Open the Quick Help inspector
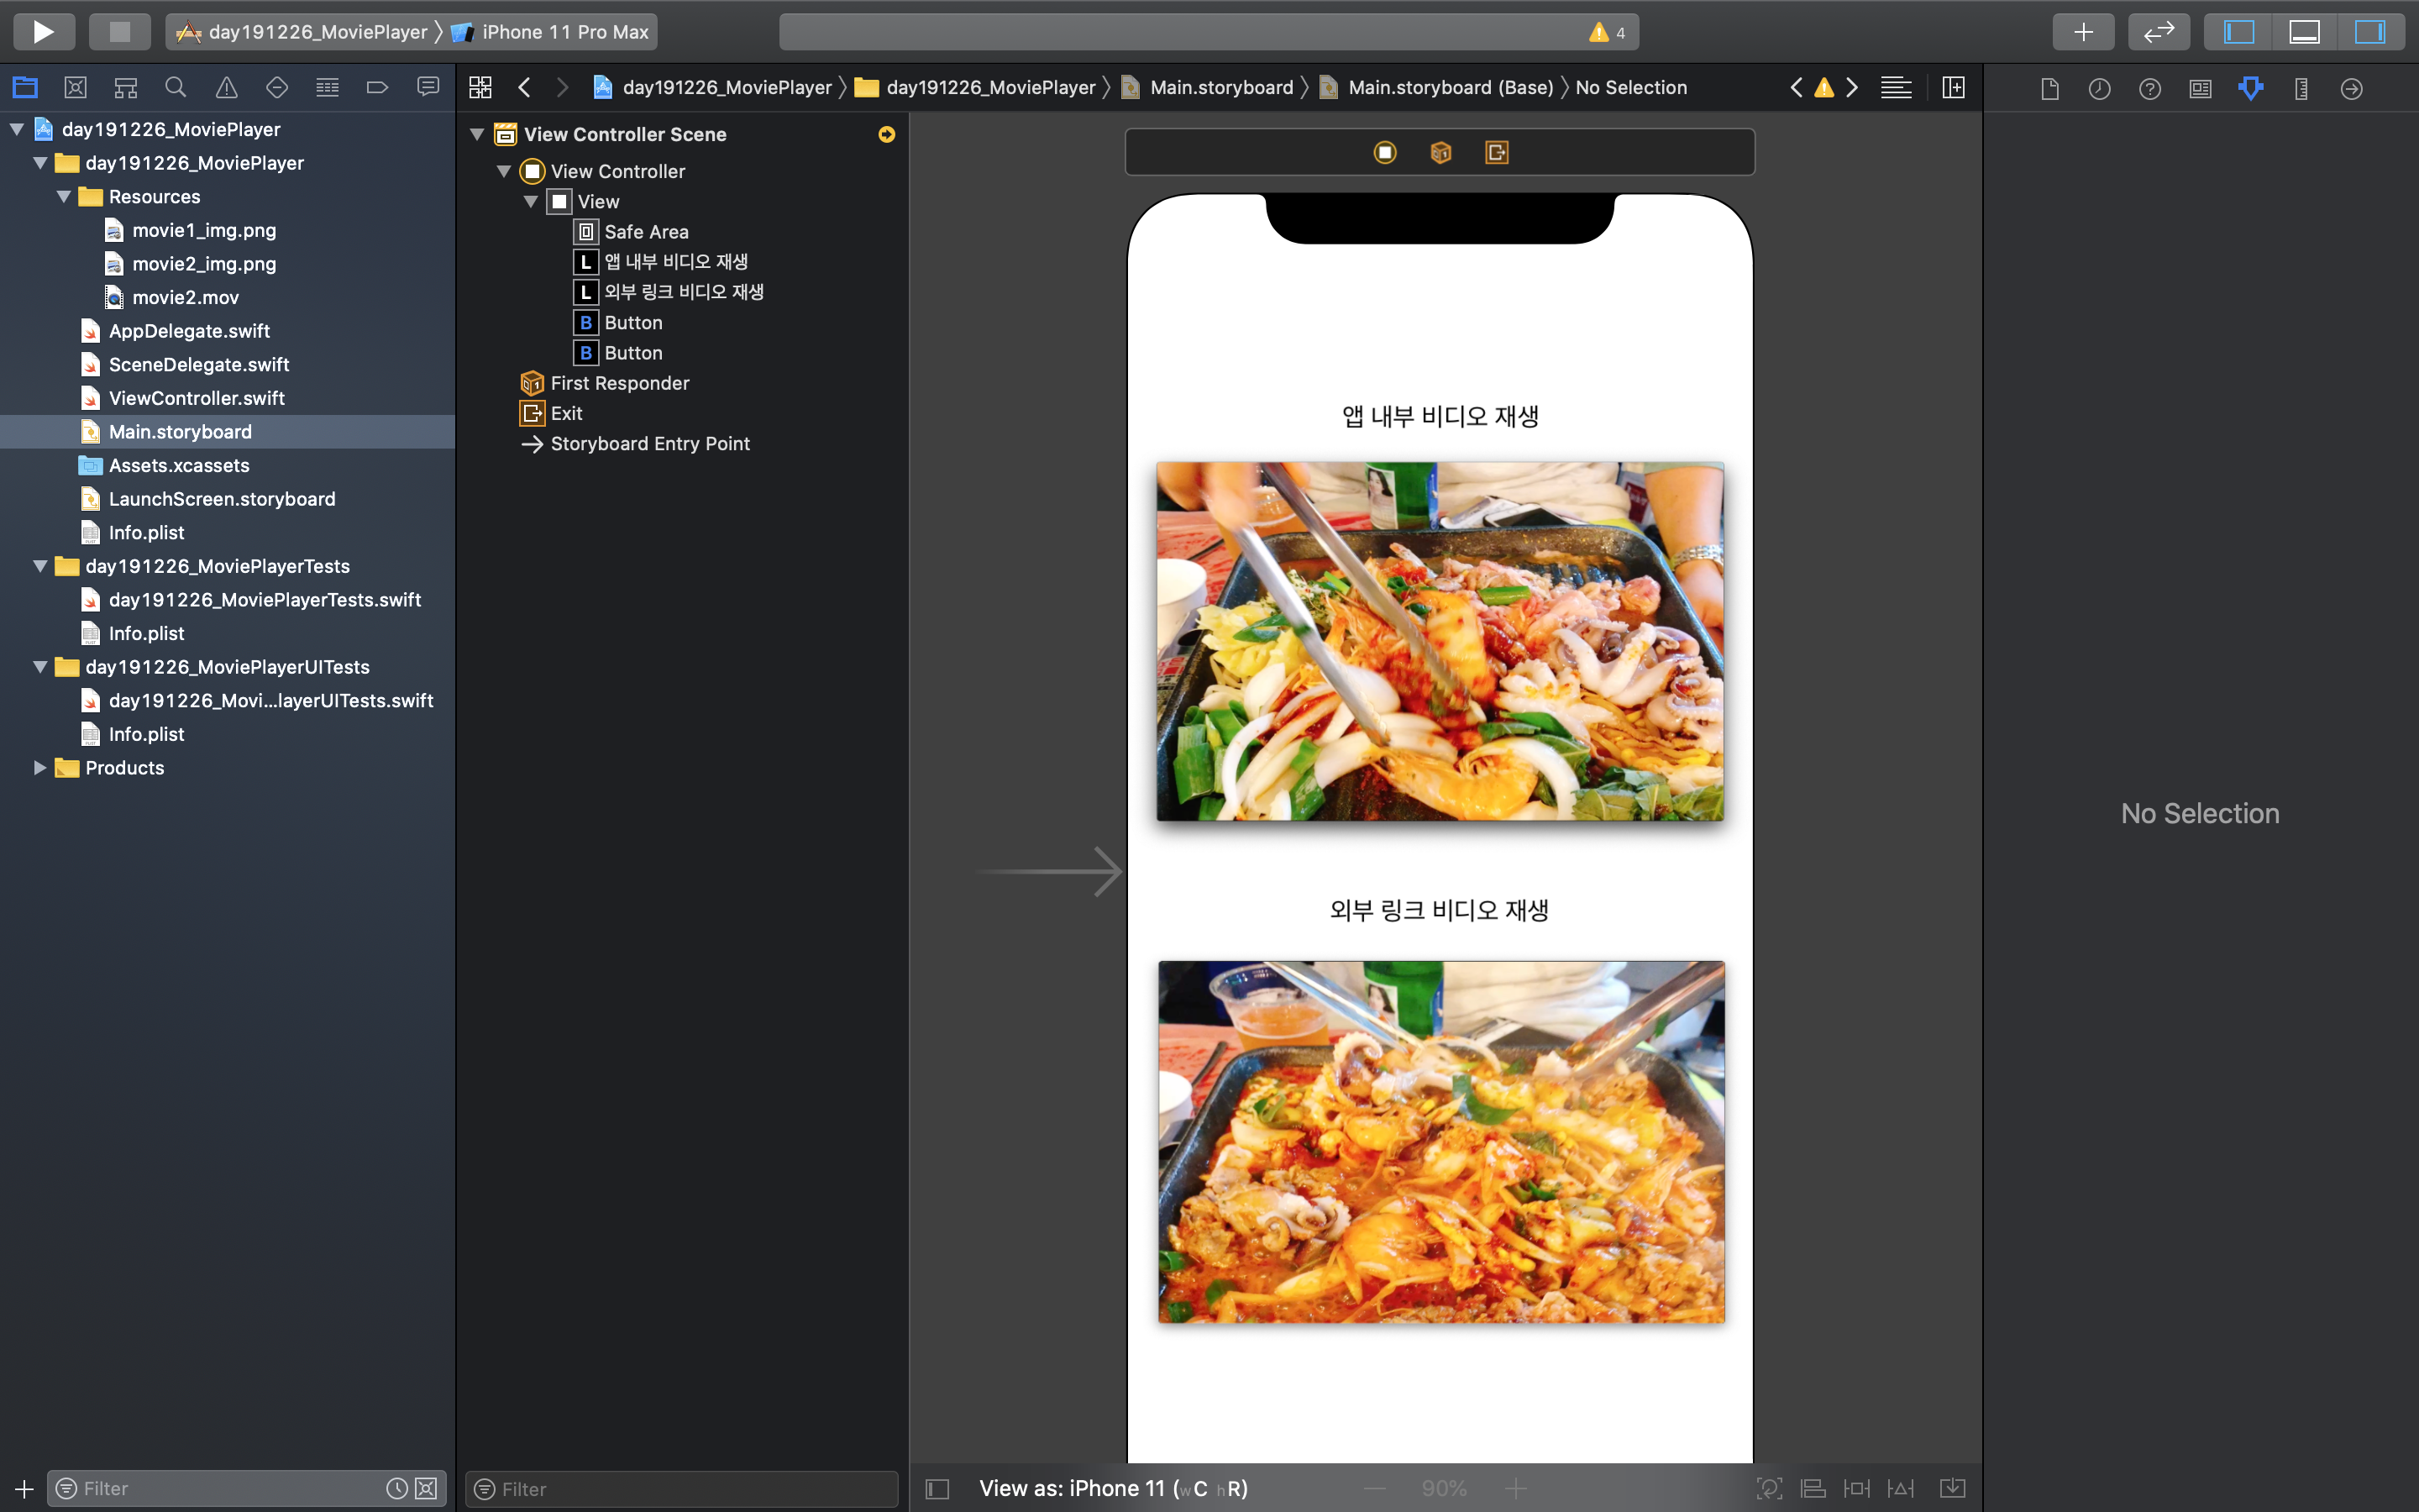This screenshot has width=2419, height=1512. pyautogui.click(x=2149, y=88)
